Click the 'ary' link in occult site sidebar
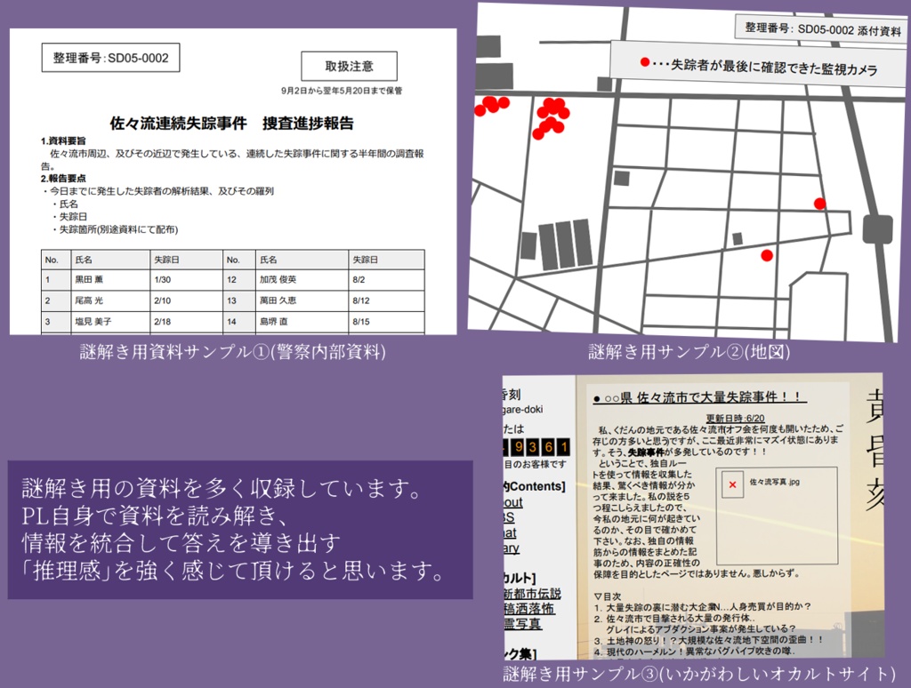The height and width of the screenshot is (688, 911). tap(512, 548)
